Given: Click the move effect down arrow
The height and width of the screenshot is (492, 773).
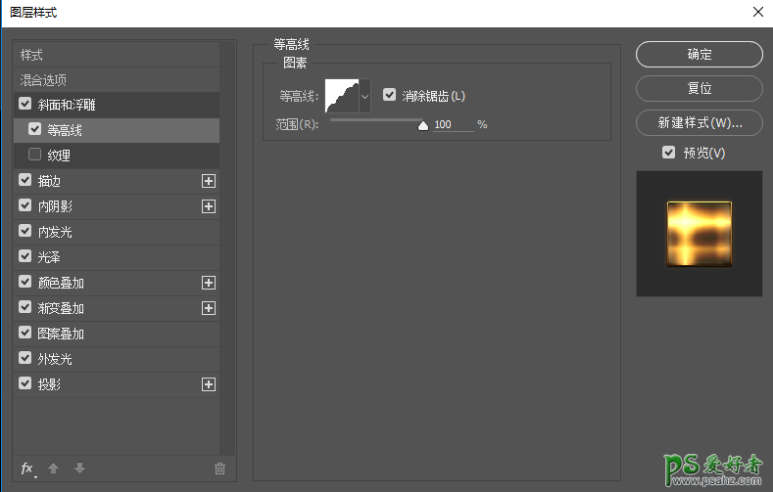Looking at the screenshot, I should point(80,469).
